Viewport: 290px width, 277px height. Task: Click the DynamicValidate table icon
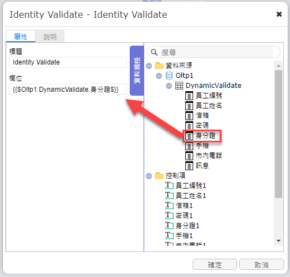click(179, 86)
